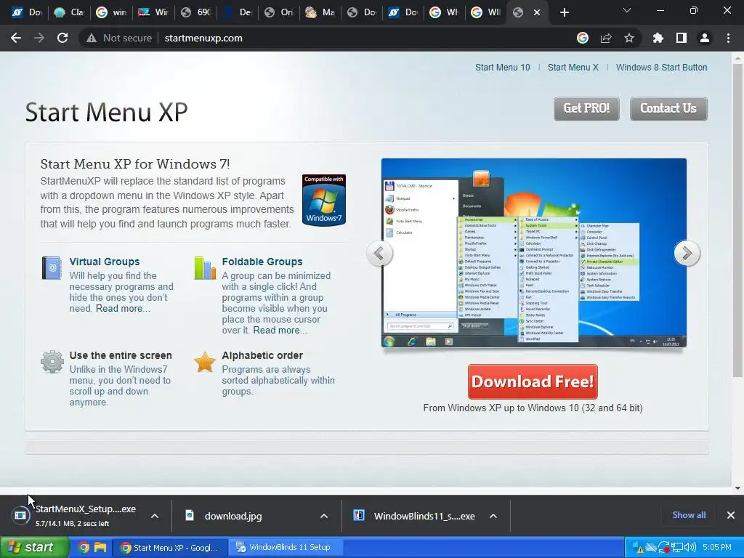Click the Get PRO! button

pyautogui.click(x=586, y=109)
